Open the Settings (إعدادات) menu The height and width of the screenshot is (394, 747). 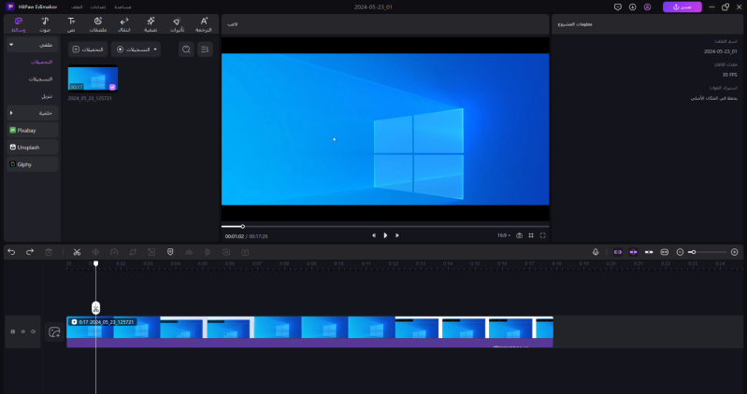pos(98,7)
